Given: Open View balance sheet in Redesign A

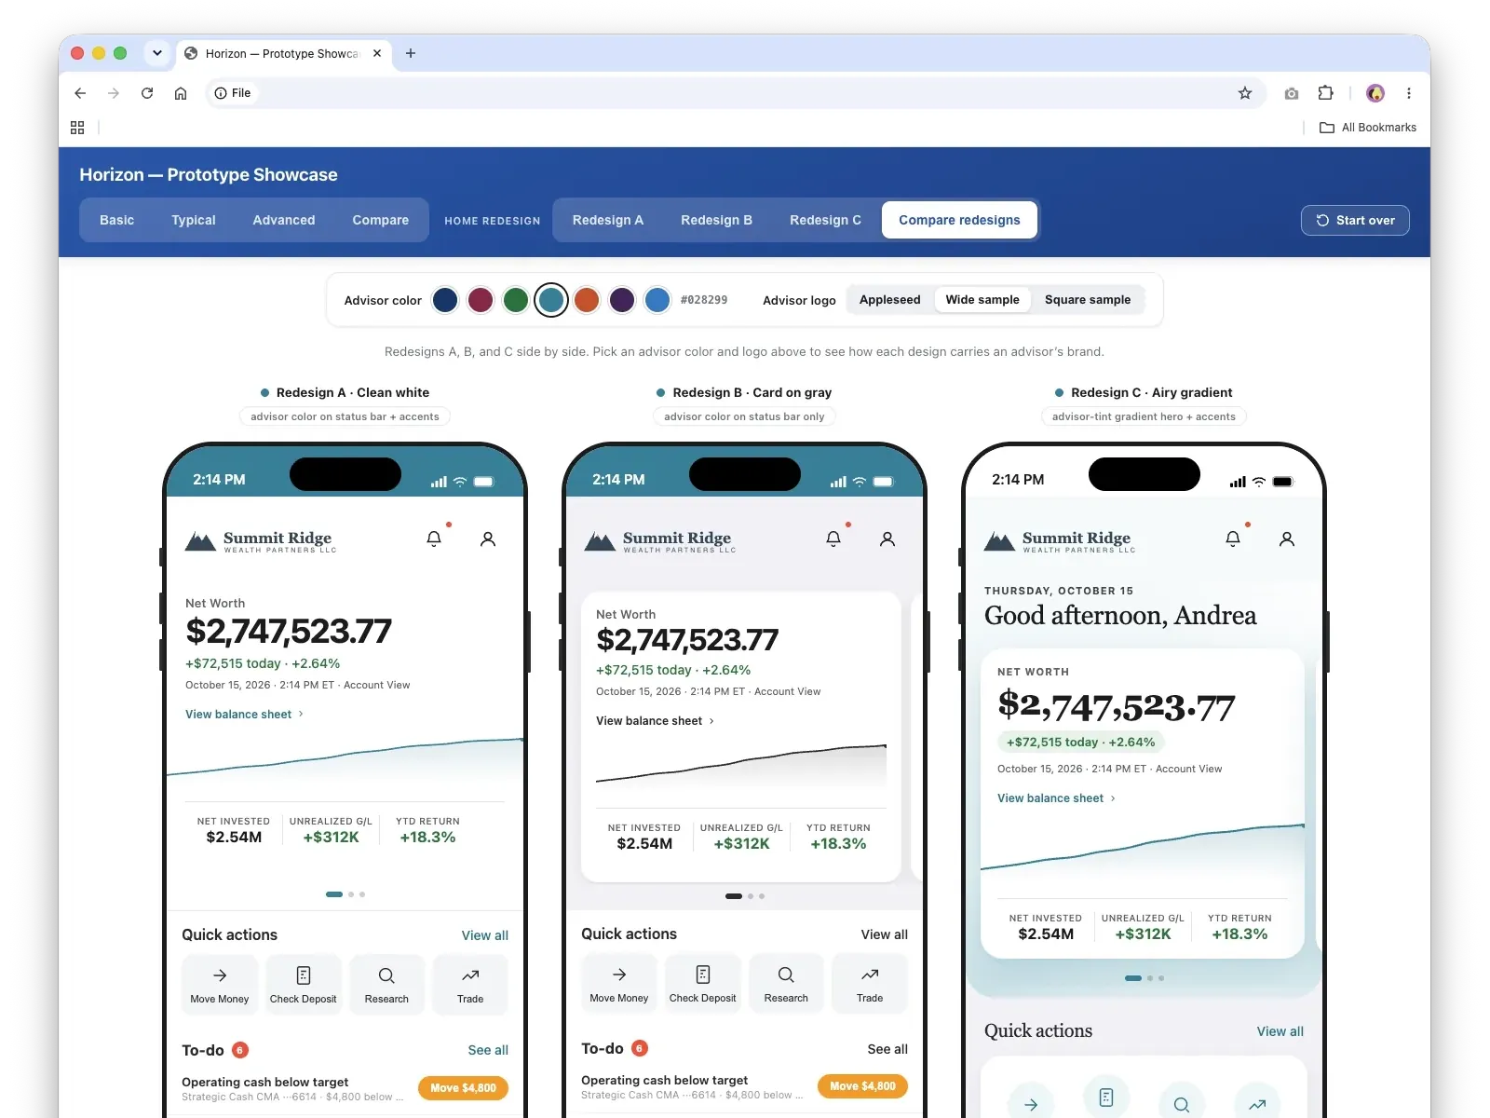Looking at the screenshot, I should (x=244, y=715).
